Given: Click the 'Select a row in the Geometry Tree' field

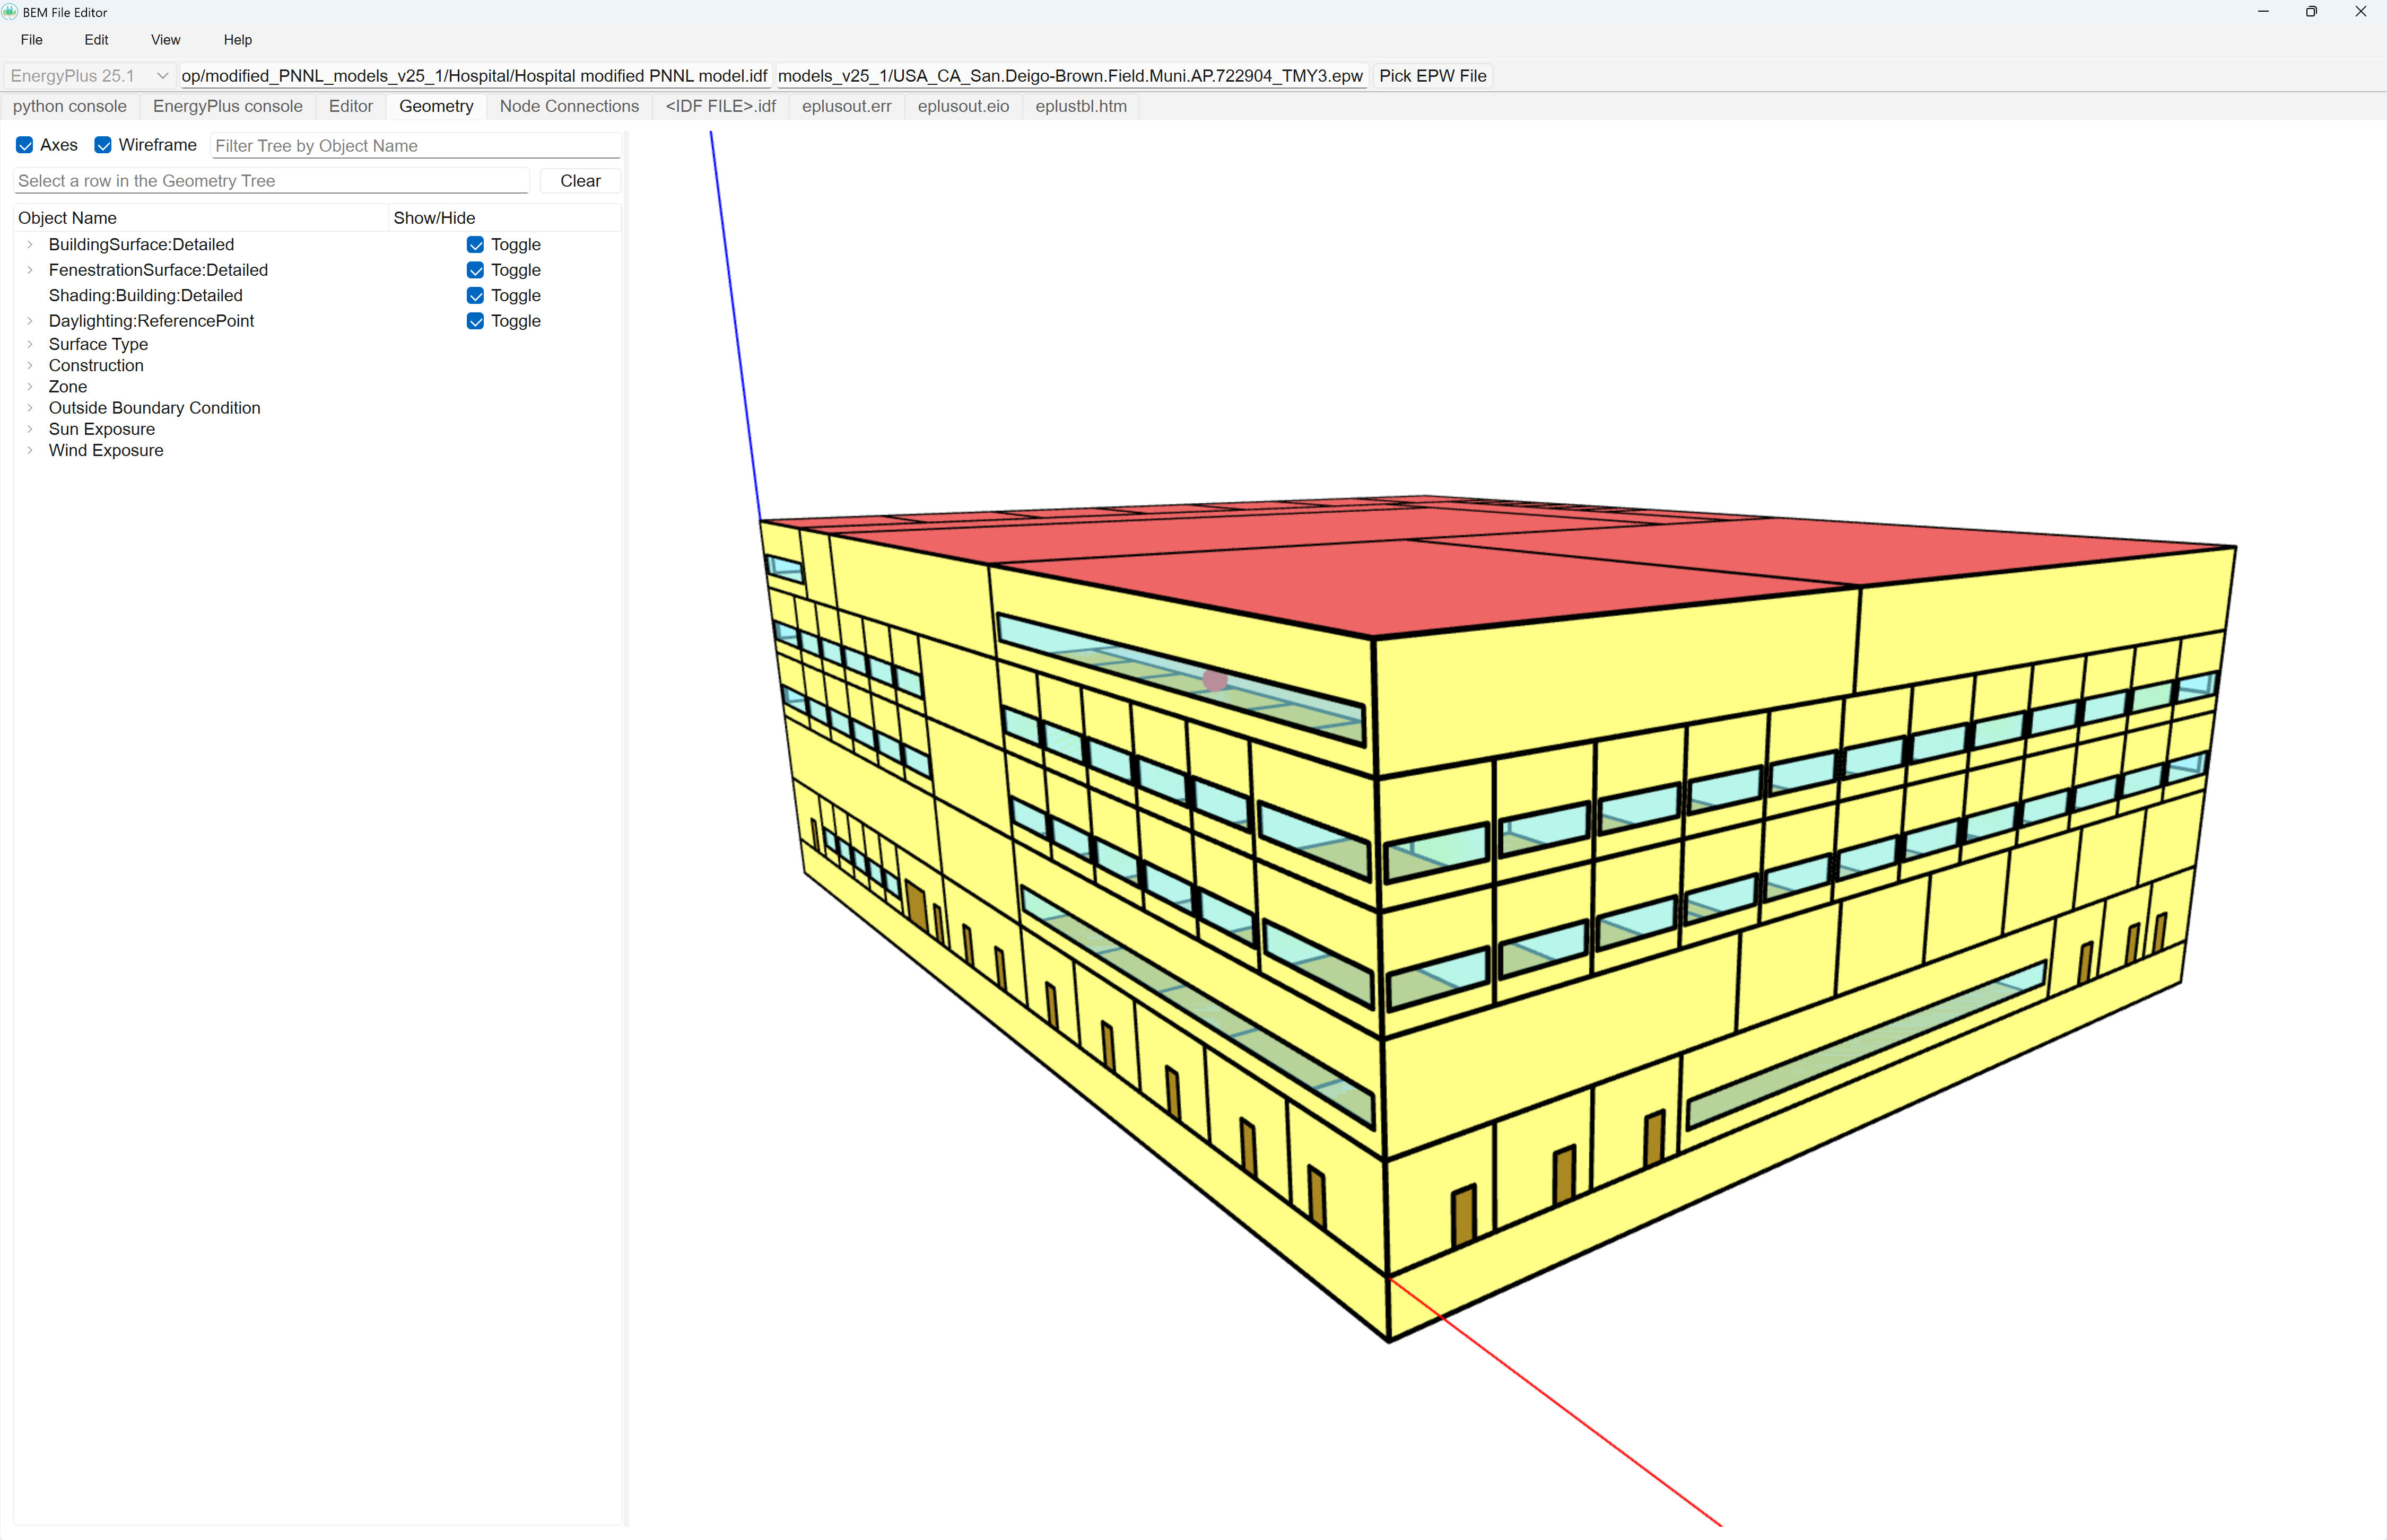Looking at the screenshot, I should tap(271, 181).
